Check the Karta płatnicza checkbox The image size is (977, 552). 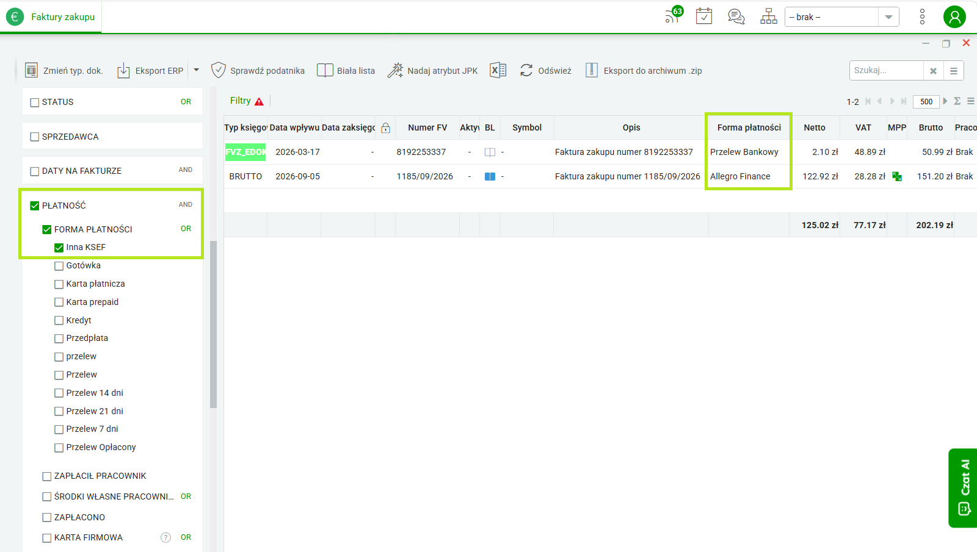[x=59, y=284]
